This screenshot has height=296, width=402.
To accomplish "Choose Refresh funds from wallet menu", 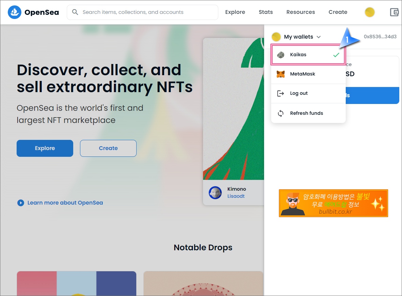I will pos(308,113).
